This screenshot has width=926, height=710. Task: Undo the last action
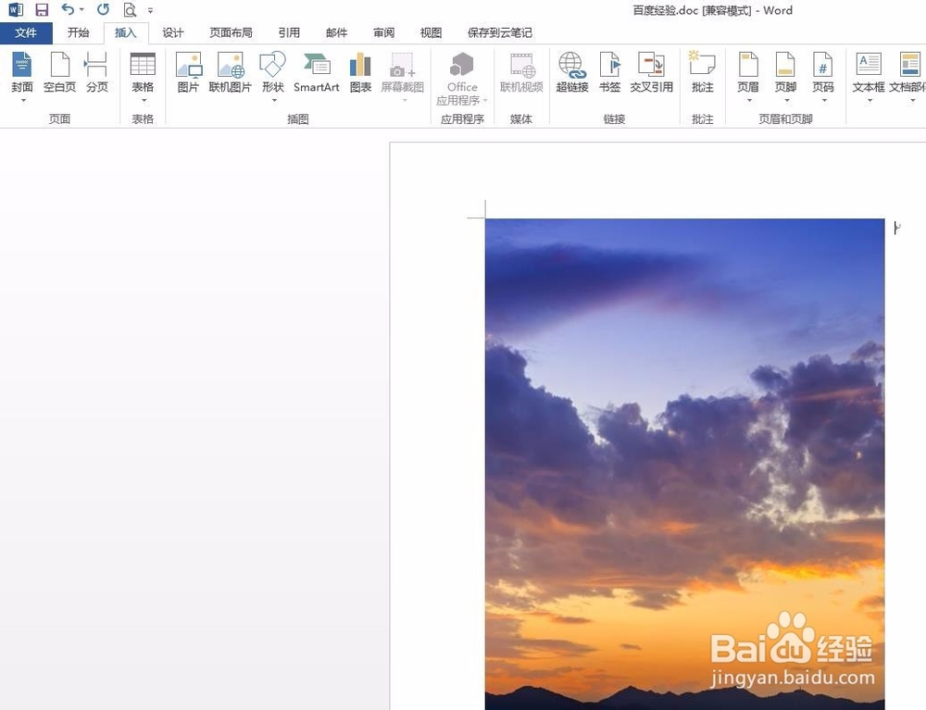click(68, 9)
